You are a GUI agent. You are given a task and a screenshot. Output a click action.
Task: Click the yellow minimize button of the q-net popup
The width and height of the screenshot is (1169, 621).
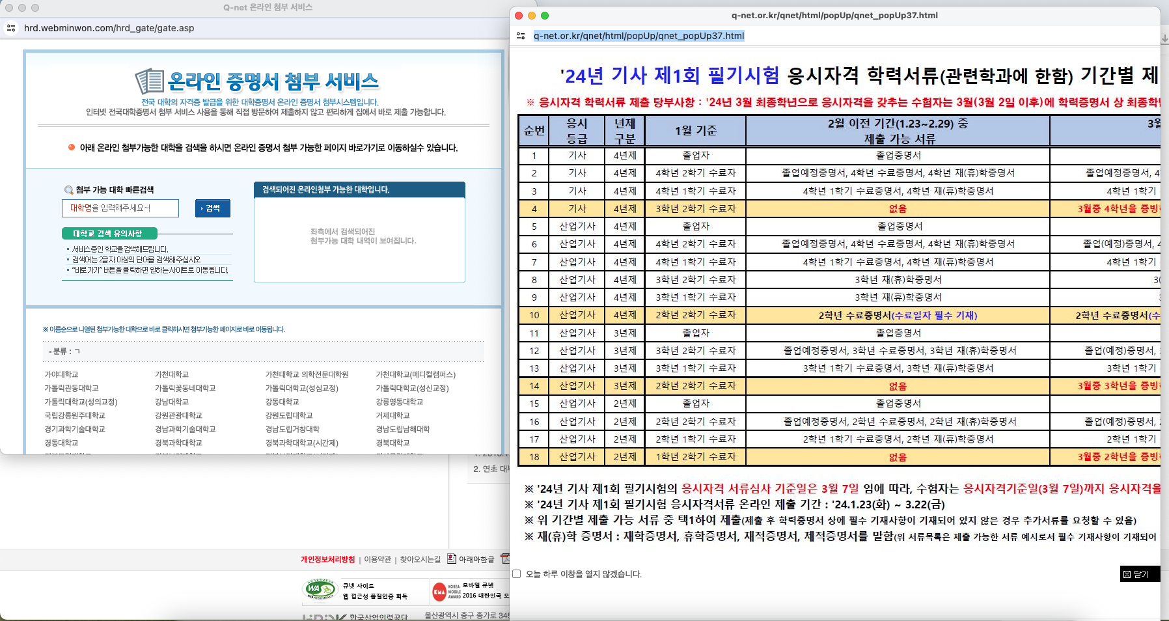[x=532, y=16]
